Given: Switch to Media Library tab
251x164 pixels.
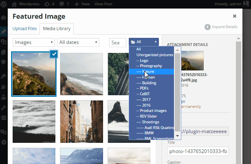Looking at the screenshot, I should click(57, 29).
